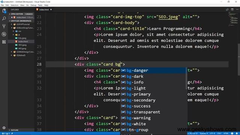Split the editor with the split icon
Screen dimensions: 240x135
pos(232,9)
